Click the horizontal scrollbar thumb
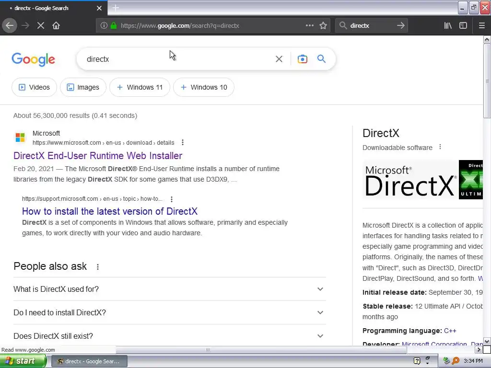 coord(208,349)
